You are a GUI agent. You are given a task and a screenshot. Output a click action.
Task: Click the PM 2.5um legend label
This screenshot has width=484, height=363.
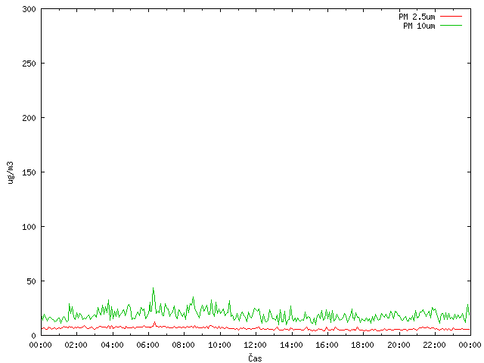[417, 17]
